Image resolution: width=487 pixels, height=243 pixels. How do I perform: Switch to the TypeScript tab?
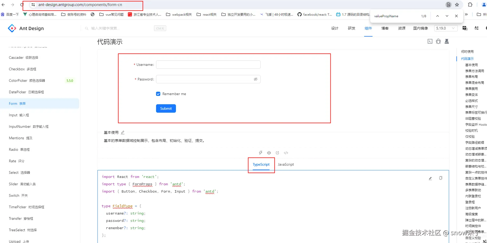(x=261, y=164)
